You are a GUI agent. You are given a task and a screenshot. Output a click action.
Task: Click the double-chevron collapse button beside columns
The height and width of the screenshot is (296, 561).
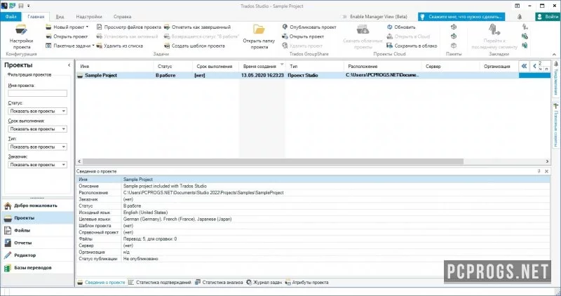[524, 66]
